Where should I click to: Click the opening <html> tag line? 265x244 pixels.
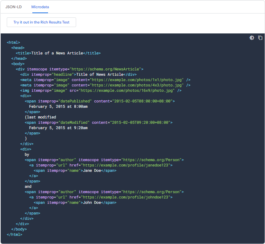tap(14, 42)
